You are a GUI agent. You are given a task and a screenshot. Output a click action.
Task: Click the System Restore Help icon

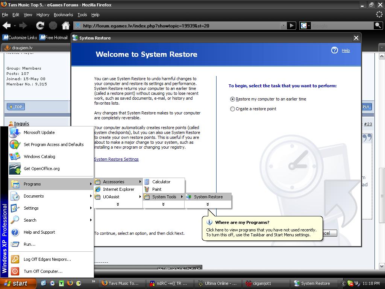coord(334,50)
